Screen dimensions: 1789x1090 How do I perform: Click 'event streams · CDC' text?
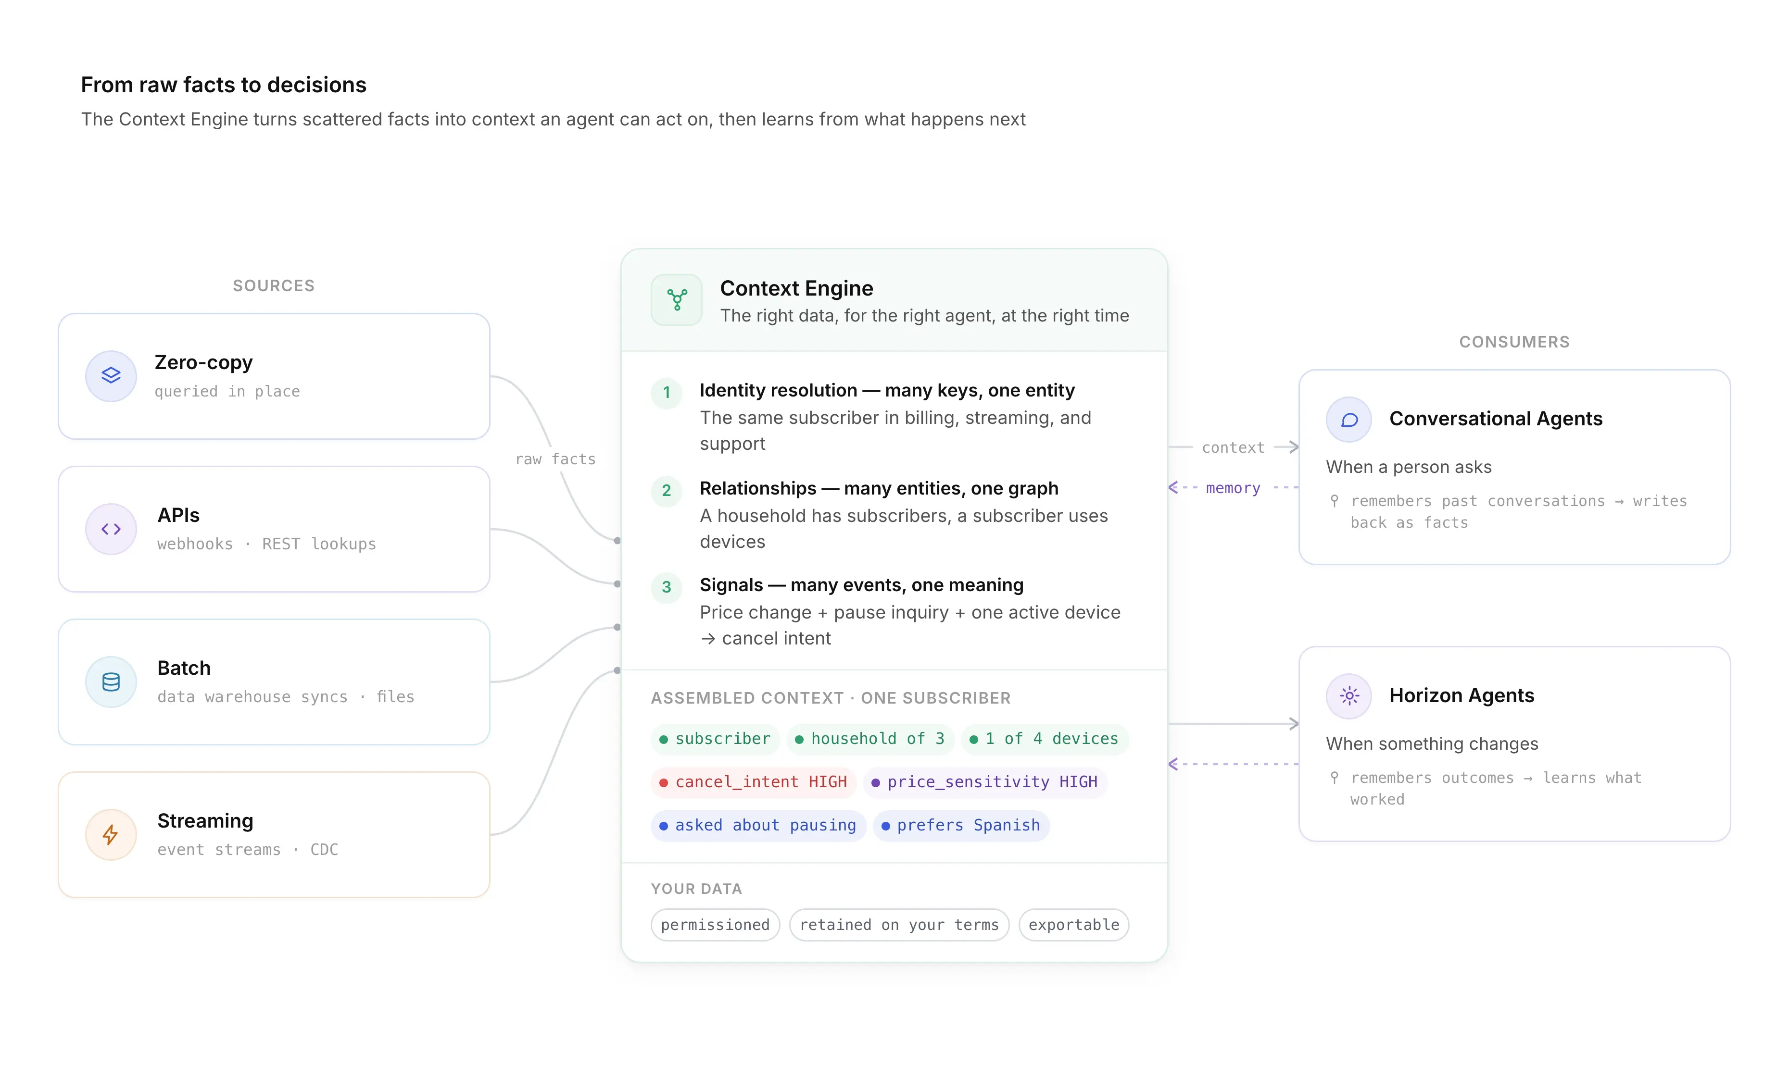click(x=248, y=849)
